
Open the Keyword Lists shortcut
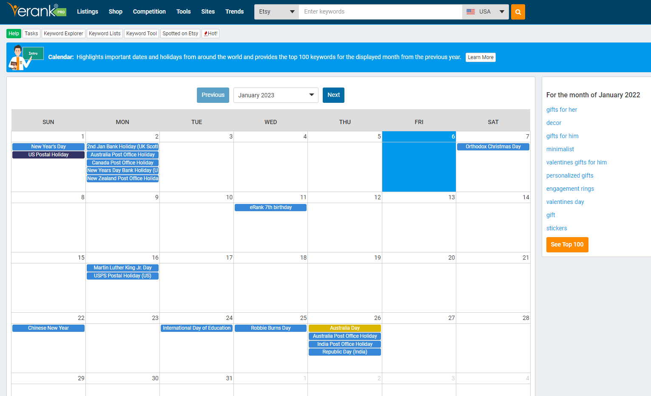click(x=105, y=34)
